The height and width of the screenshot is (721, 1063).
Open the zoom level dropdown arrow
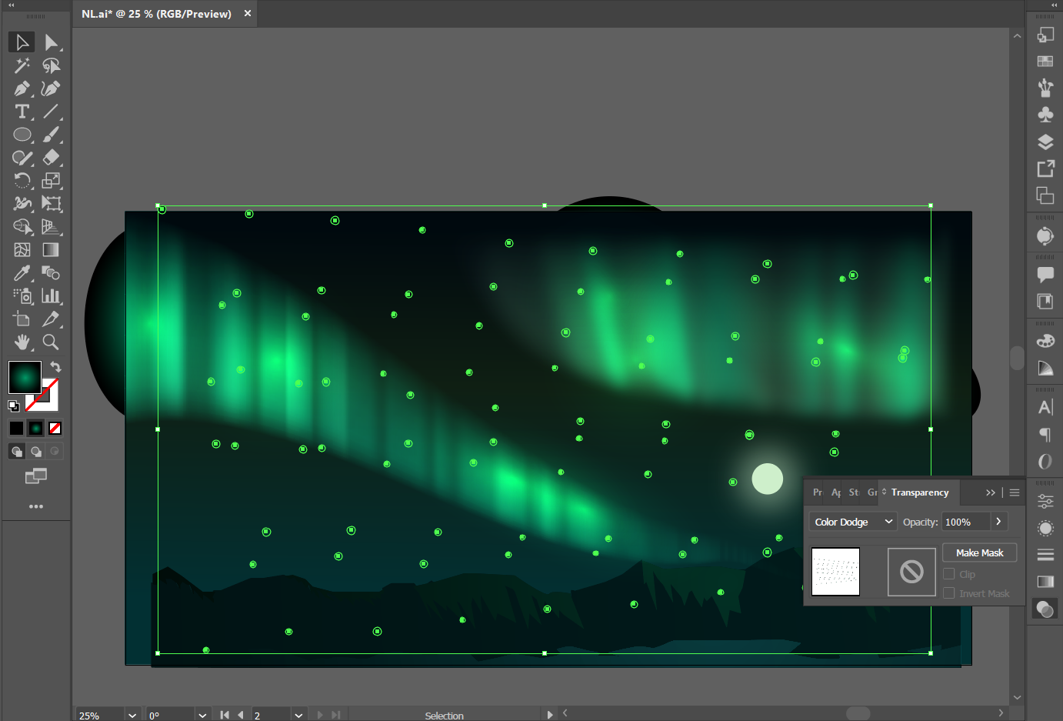[x=132, y=715]
